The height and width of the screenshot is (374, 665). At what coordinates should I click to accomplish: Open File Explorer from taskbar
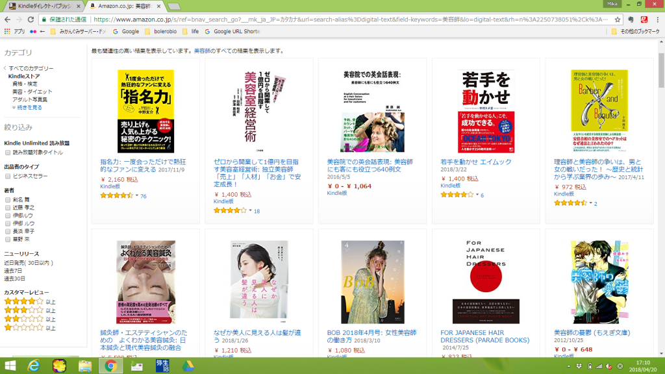click(x=85, y=366)
